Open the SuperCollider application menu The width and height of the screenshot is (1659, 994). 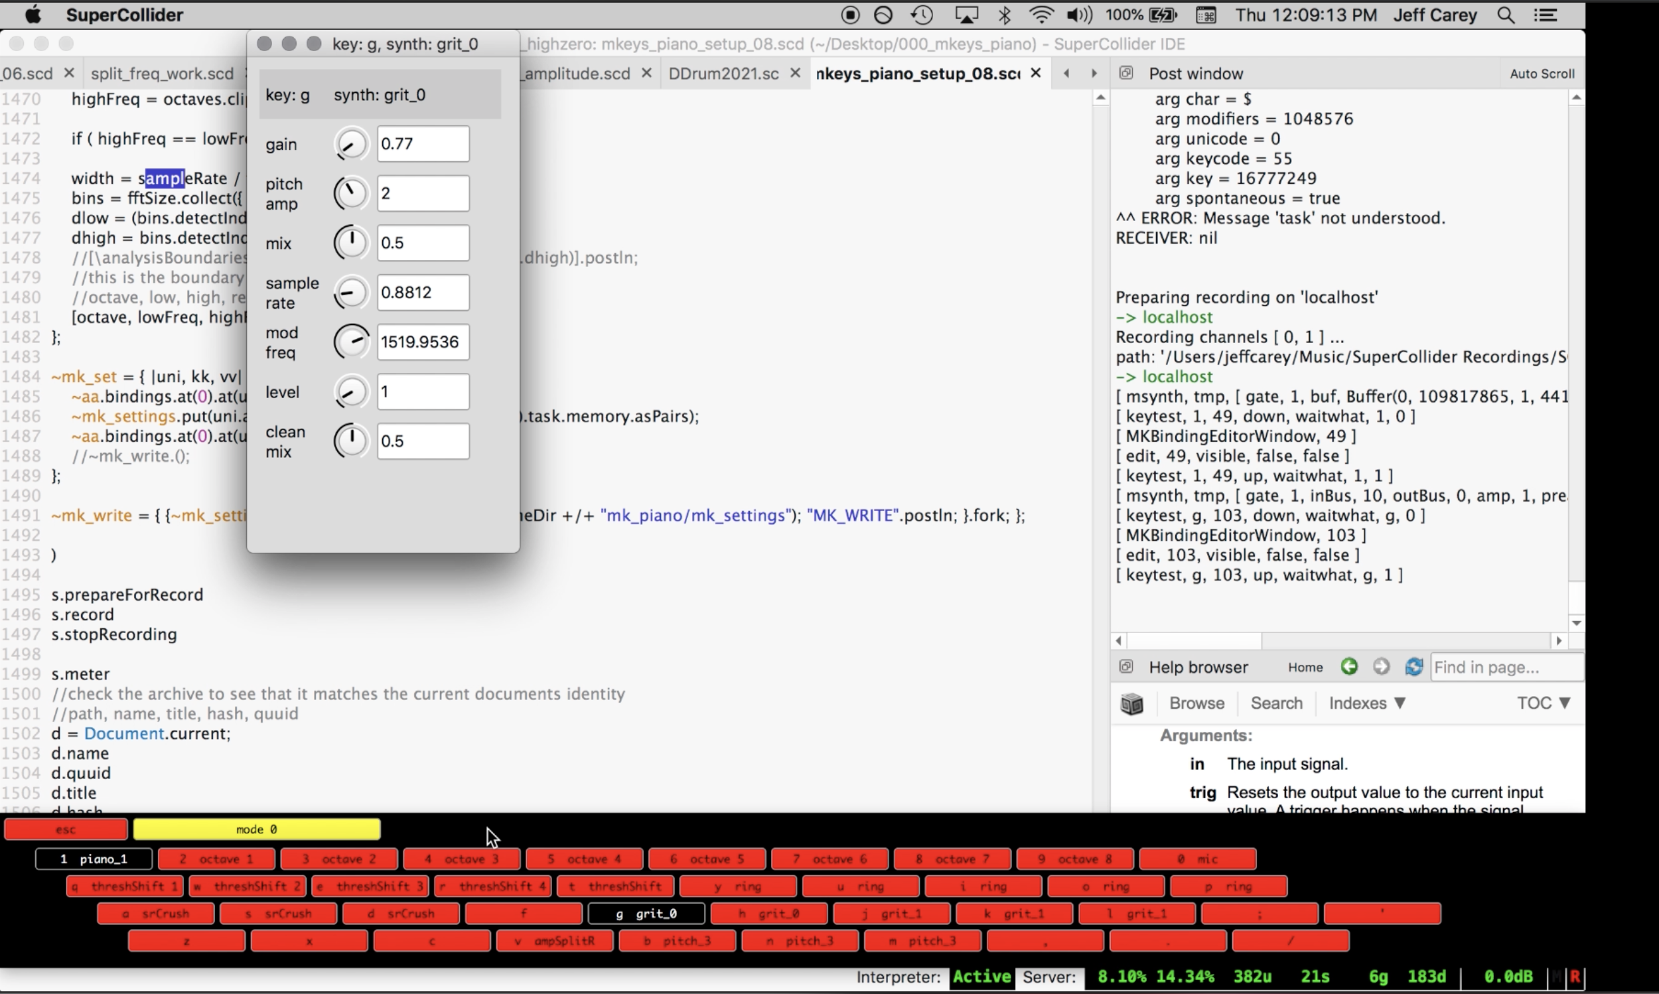pyautogui.click(x=125, y=15)
